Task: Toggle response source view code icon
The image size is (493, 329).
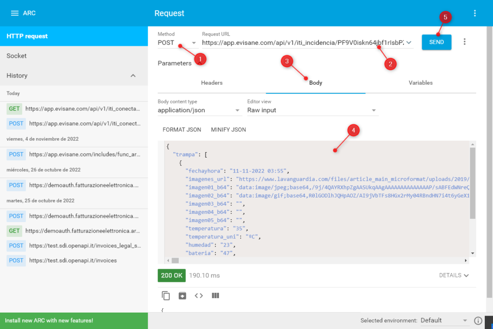Action: [199, 296]
